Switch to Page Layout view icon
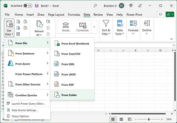This screenshot has width=177, height=123. [121, 119]
